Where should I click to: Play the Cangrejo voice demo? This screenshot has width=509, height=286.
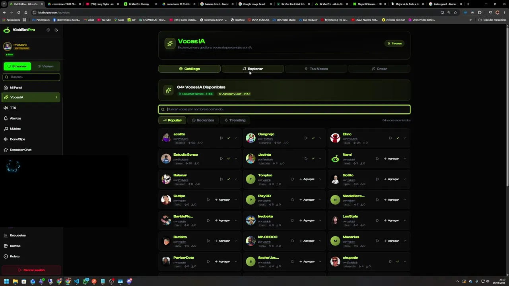click(306, 138)
